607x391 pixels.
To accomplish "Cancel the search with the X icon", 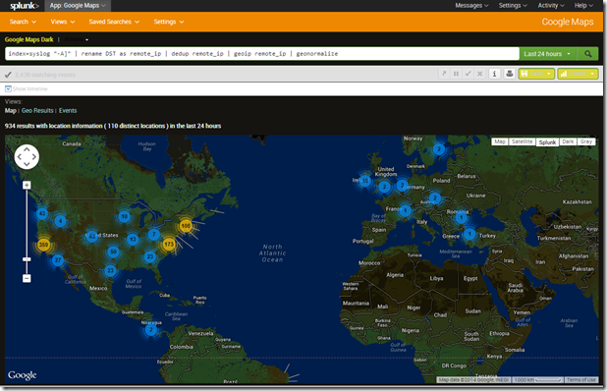I will pos(480,74).
